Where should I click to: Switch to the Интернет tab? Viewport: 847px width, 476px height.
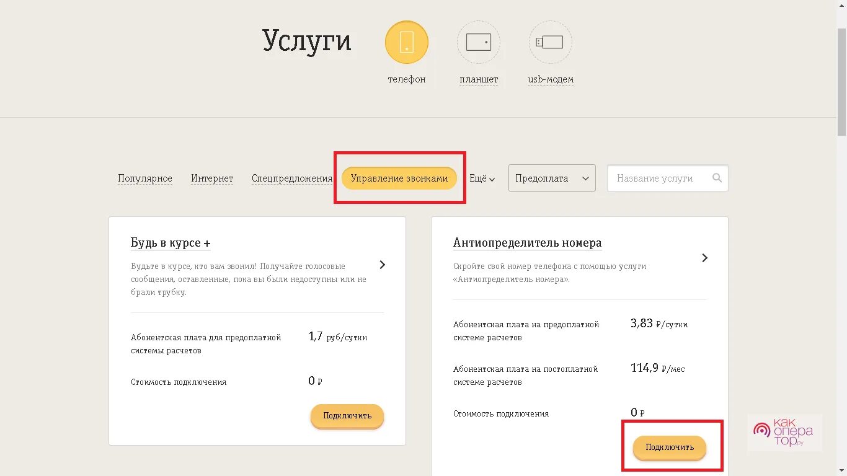coord(212,178)
